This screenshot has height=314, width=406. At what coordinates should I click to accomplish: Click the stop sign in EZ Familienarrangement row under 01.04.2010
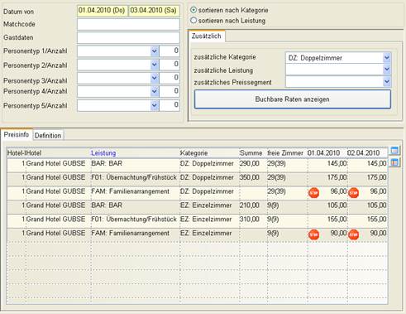pos(313,234)
